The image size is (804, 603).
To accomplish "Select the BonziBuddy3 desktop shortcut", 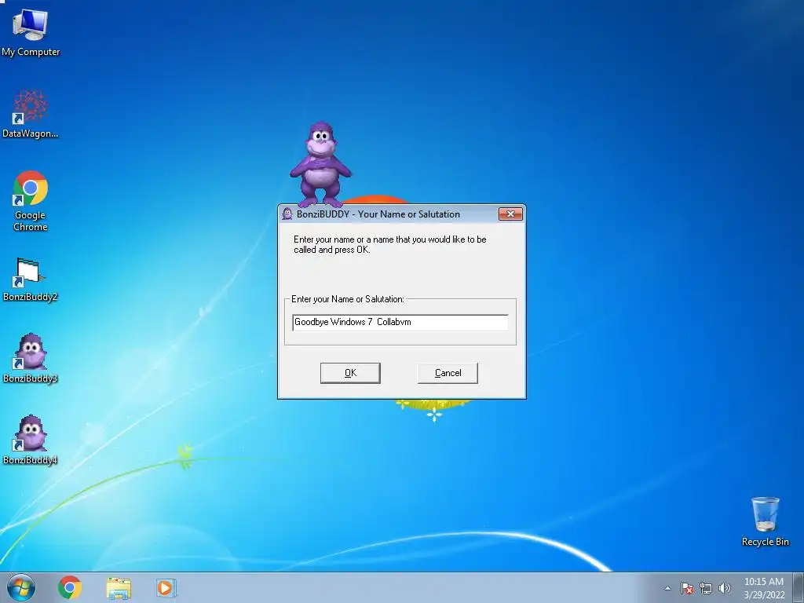I will [31, 358].
